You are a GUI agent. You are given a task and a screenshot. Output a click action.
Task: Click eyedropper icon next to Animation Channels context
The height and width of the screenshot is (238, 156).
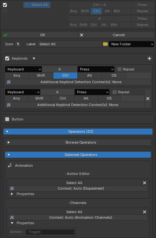[x=12, y=217]
